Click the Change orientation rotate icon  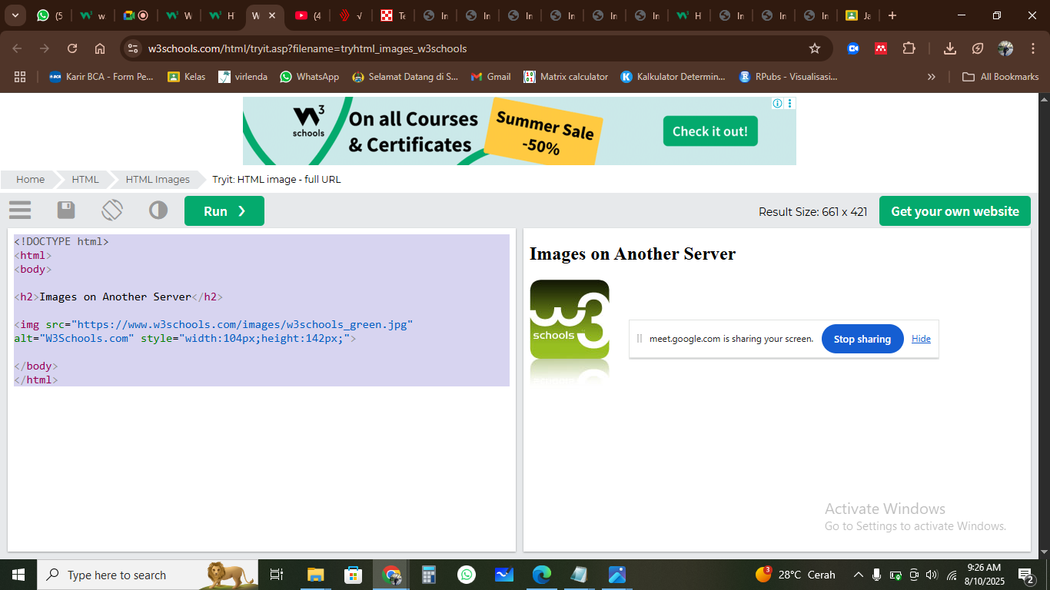pyautogui.click(x=112, y=210)
